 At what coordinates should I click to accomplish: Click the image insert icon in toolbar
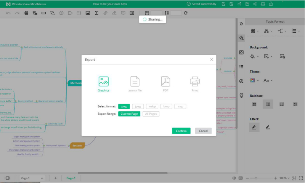tap(88, 13)
